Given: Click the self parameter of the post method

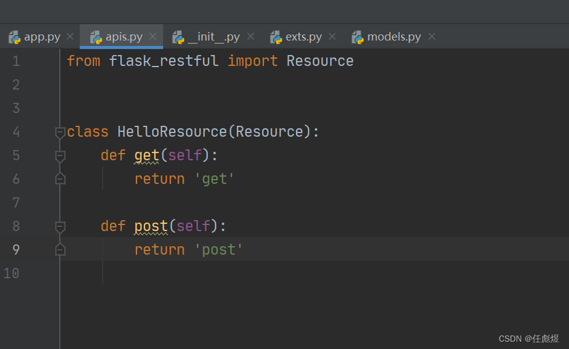Looking at the screenshot, I should coord(193,226).
